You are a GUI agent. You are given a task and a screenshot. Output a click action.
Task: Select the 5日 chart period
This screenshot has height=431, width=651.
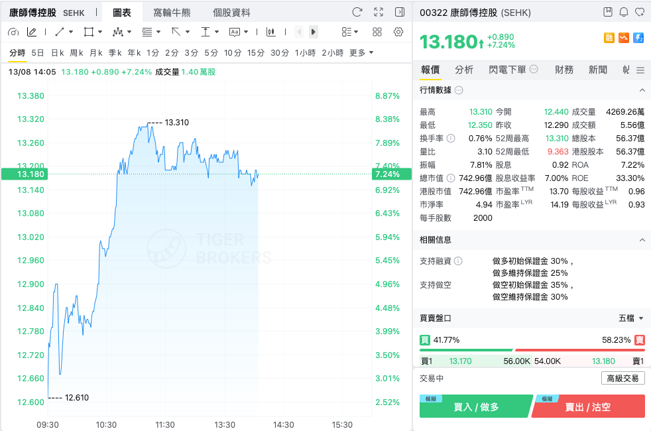point(37,53)
